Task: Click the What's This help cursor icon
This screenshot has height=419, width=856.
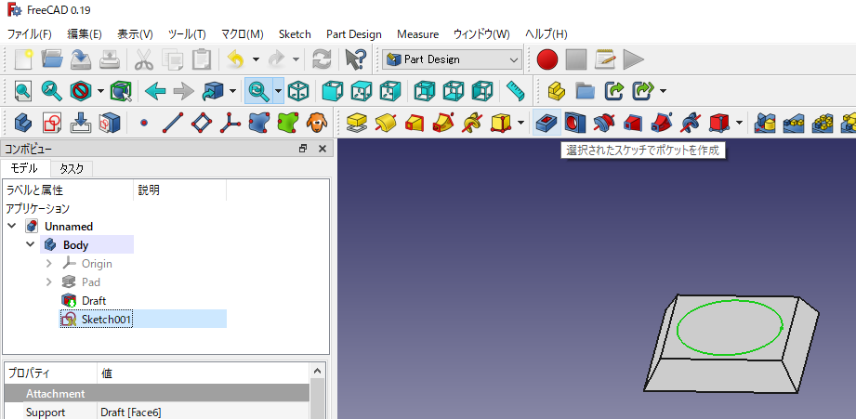Action: pos(355,59)
